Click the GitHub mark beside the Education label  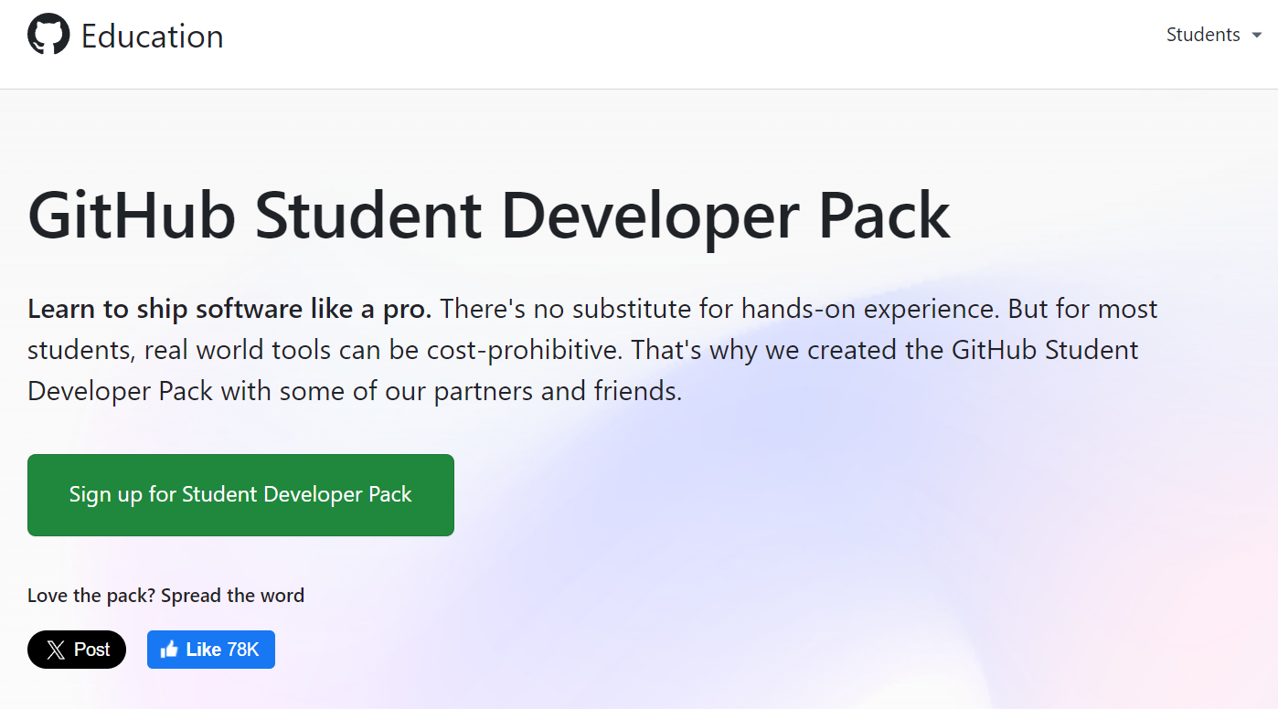48,33
